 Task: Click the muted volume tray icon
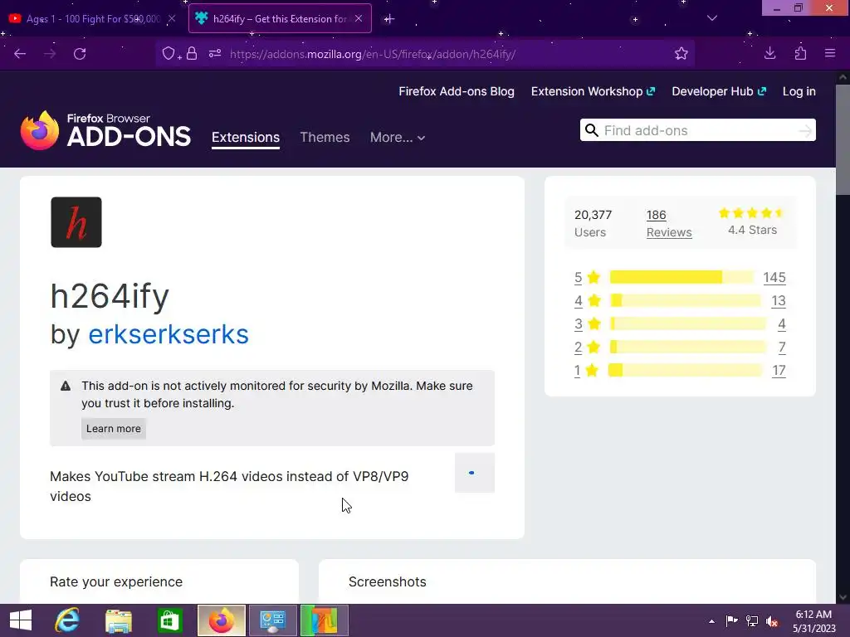tap(772, 621)
